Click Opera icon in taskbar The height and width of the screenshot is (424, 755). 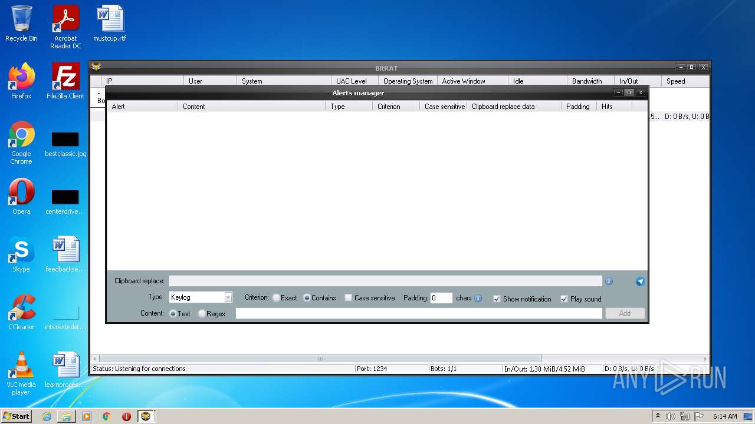126,416
